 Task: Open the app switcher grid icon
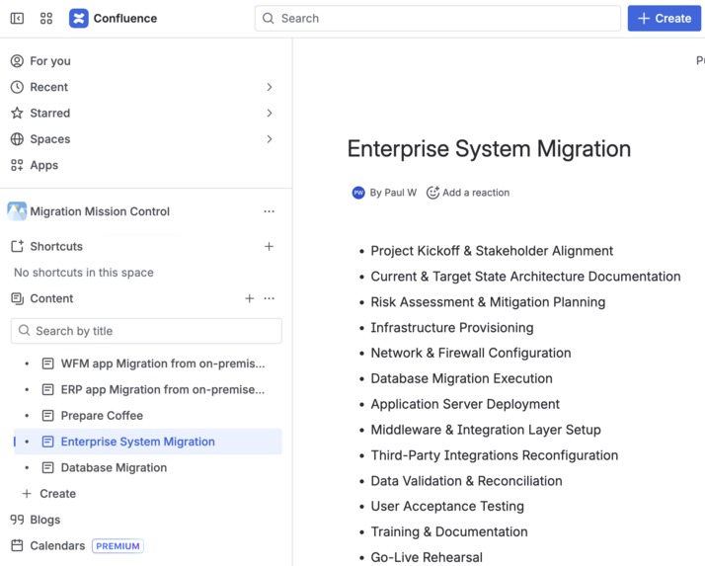pyautogui.click(x=46, y=19)
